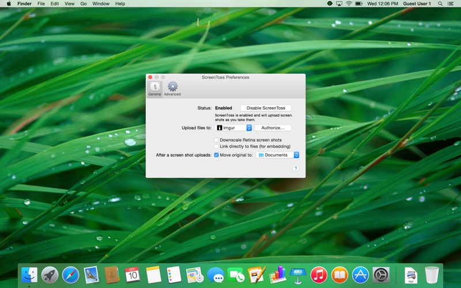The width and height of the screenshot is (461, 288).
Task: Open Spotlight search magnifier icon
Action: tap(440, 3)
